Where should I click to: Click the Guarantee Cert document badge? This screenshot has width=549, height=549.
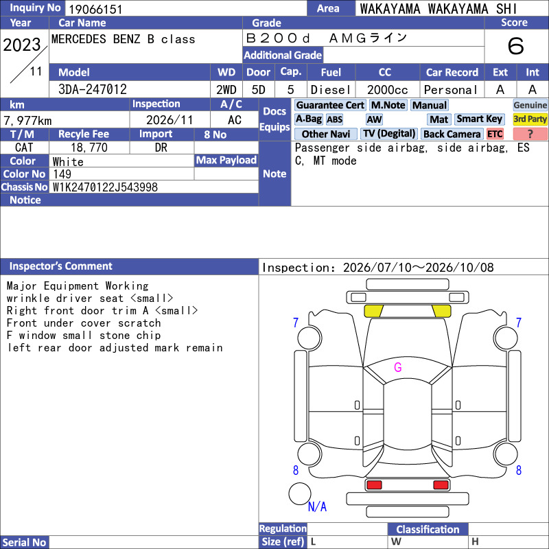(x=330, y=105)
